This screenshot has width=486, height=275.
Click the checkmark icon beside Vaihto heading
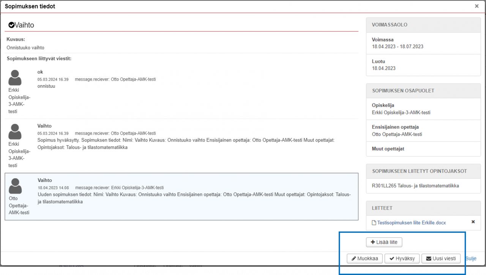tap(11, 25)
